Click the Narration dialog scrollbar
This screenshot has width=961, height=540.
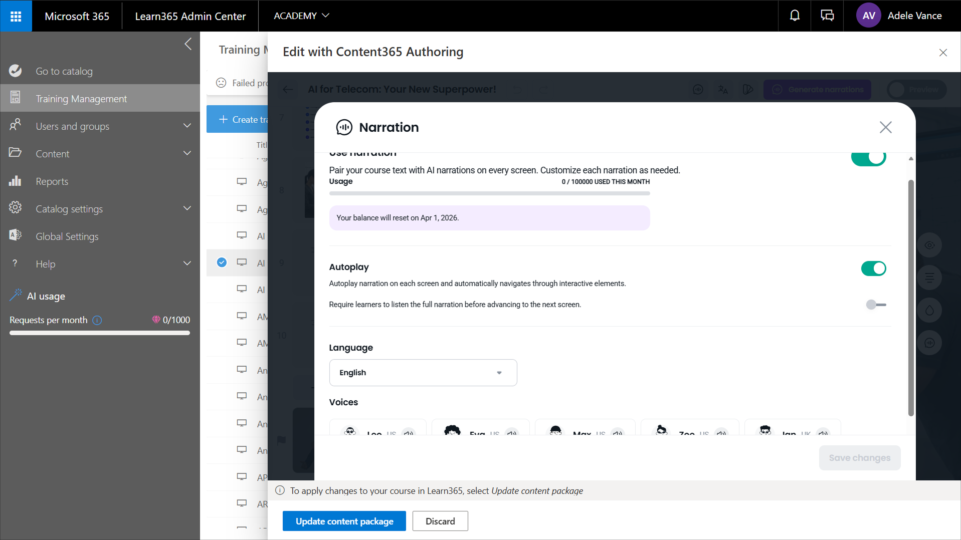pyautogui.click(x=910, y=298)
